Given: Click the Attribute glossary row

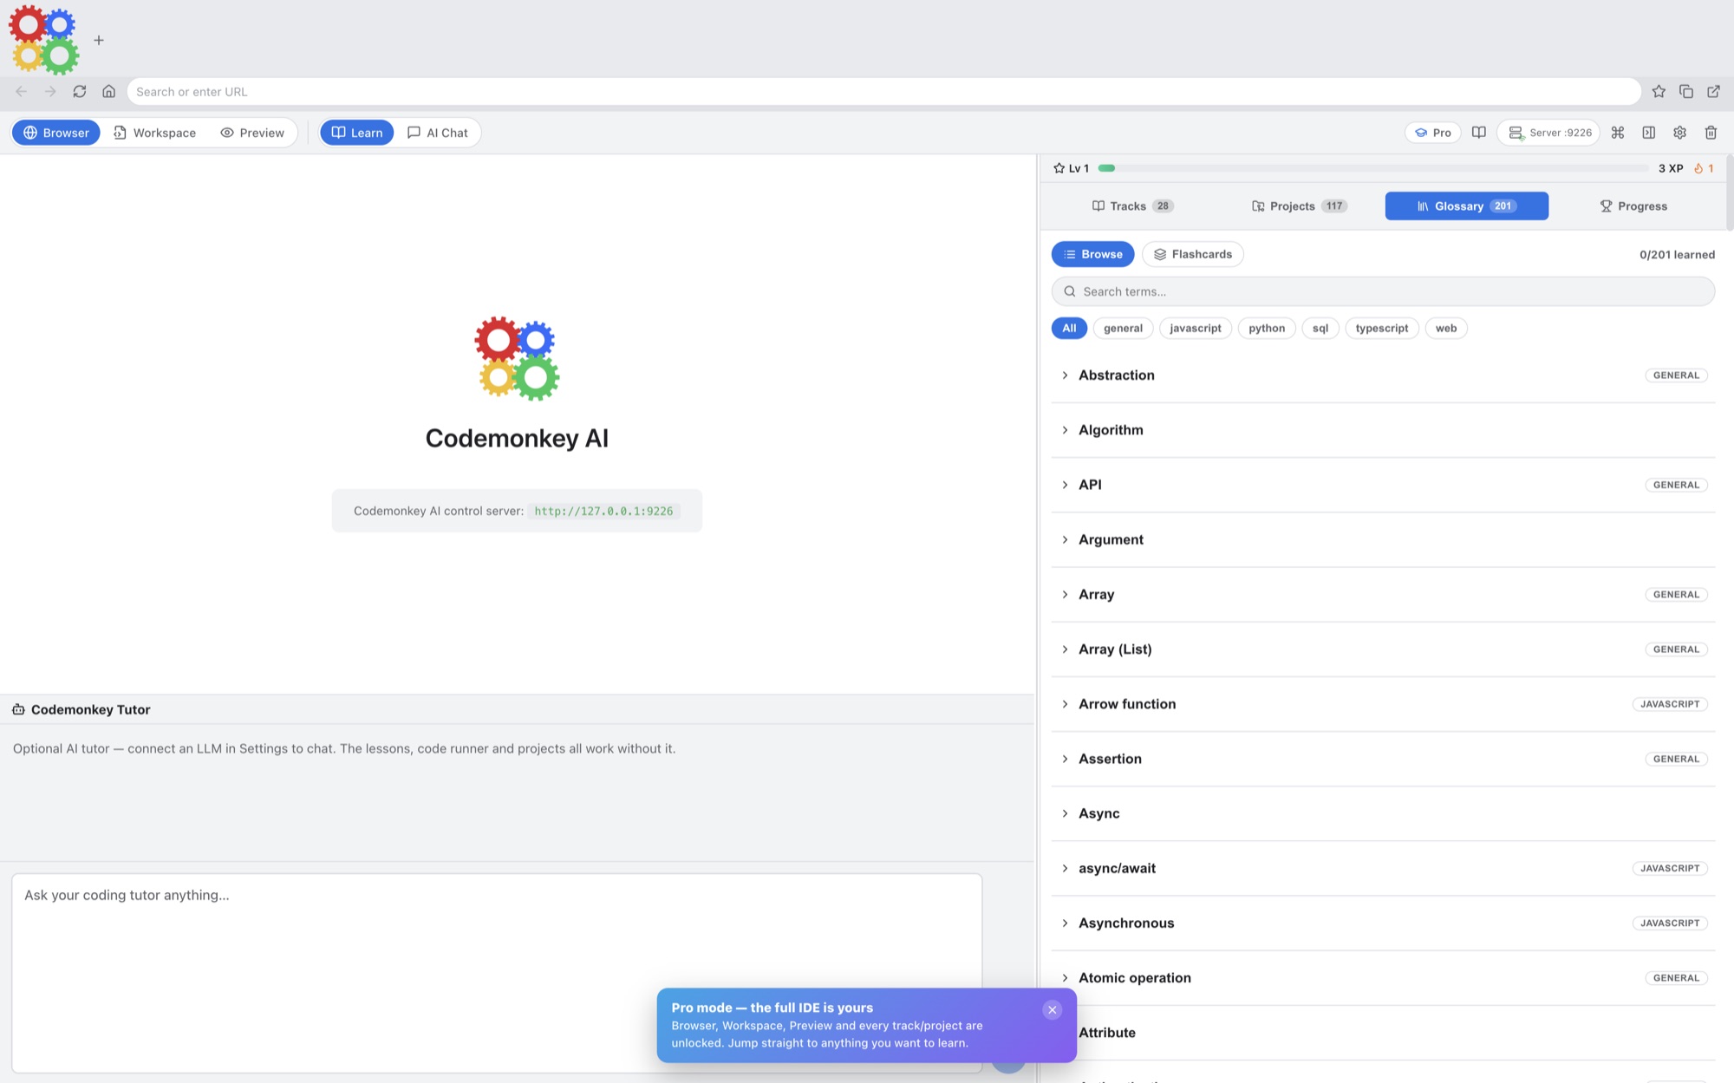Looking at the screenshot, I should click(x=1383, y=1033).
